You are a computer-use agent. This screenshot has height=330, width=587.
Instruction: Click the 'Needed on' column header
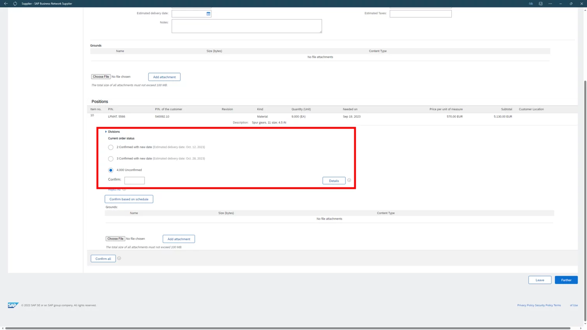coord(350,109)
